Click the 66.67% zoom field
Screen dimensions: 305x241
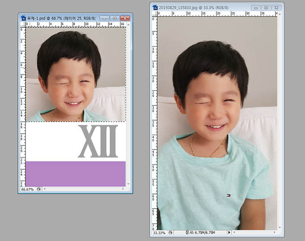(27, 189)
